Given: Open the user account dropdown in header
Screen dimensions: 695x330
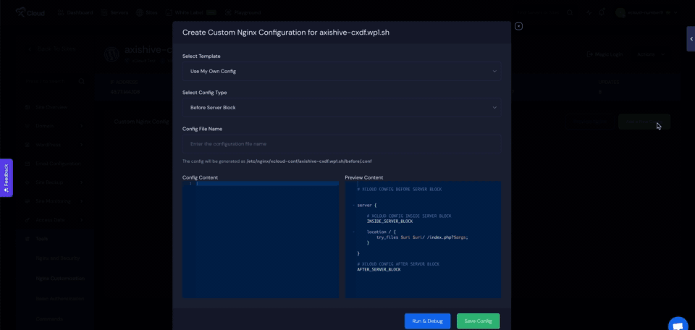Looking at the screenshot, I should pos(646,13).
